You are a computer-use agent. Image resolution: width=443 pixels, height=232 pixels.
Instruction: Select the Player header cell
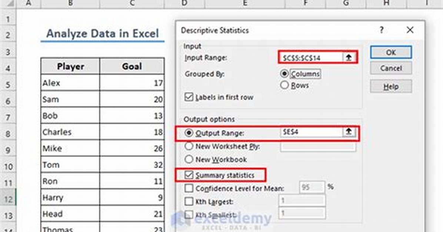[70, 66]
